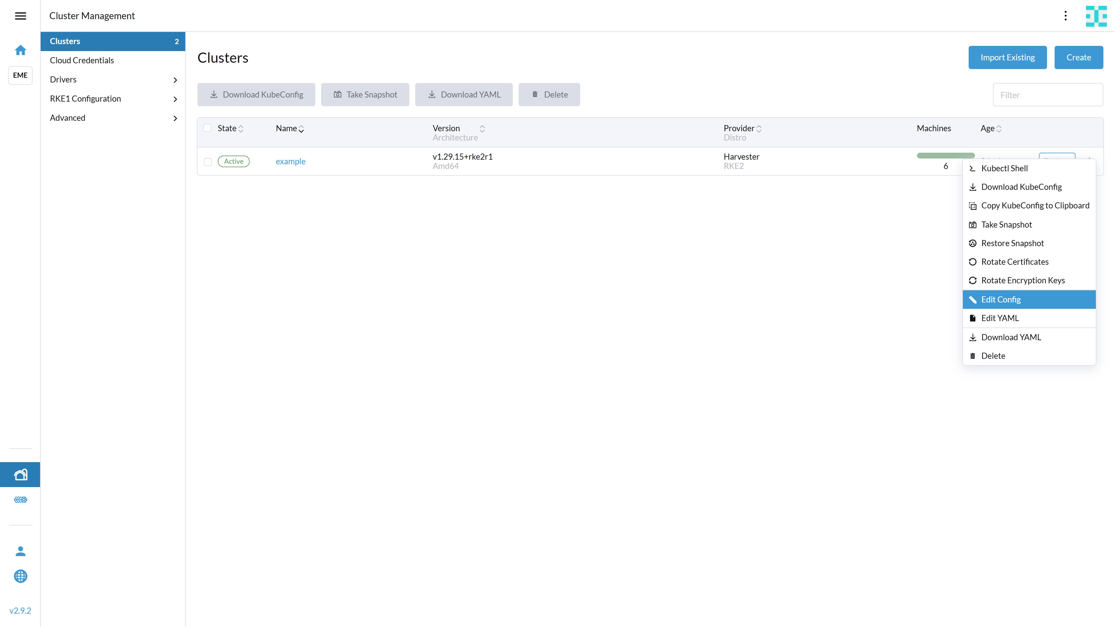This screenshot has height=627, width=1115.
Task: Open the kebab menu in the header
Action: 1066,16
